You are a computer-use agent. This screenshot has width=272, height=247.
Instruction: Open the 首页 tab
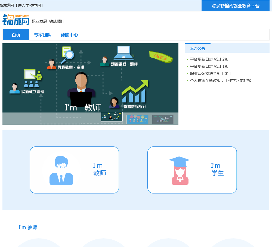(16, 35)
